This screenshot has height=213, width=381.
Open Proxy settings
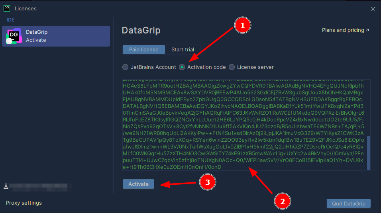[24, 203]
